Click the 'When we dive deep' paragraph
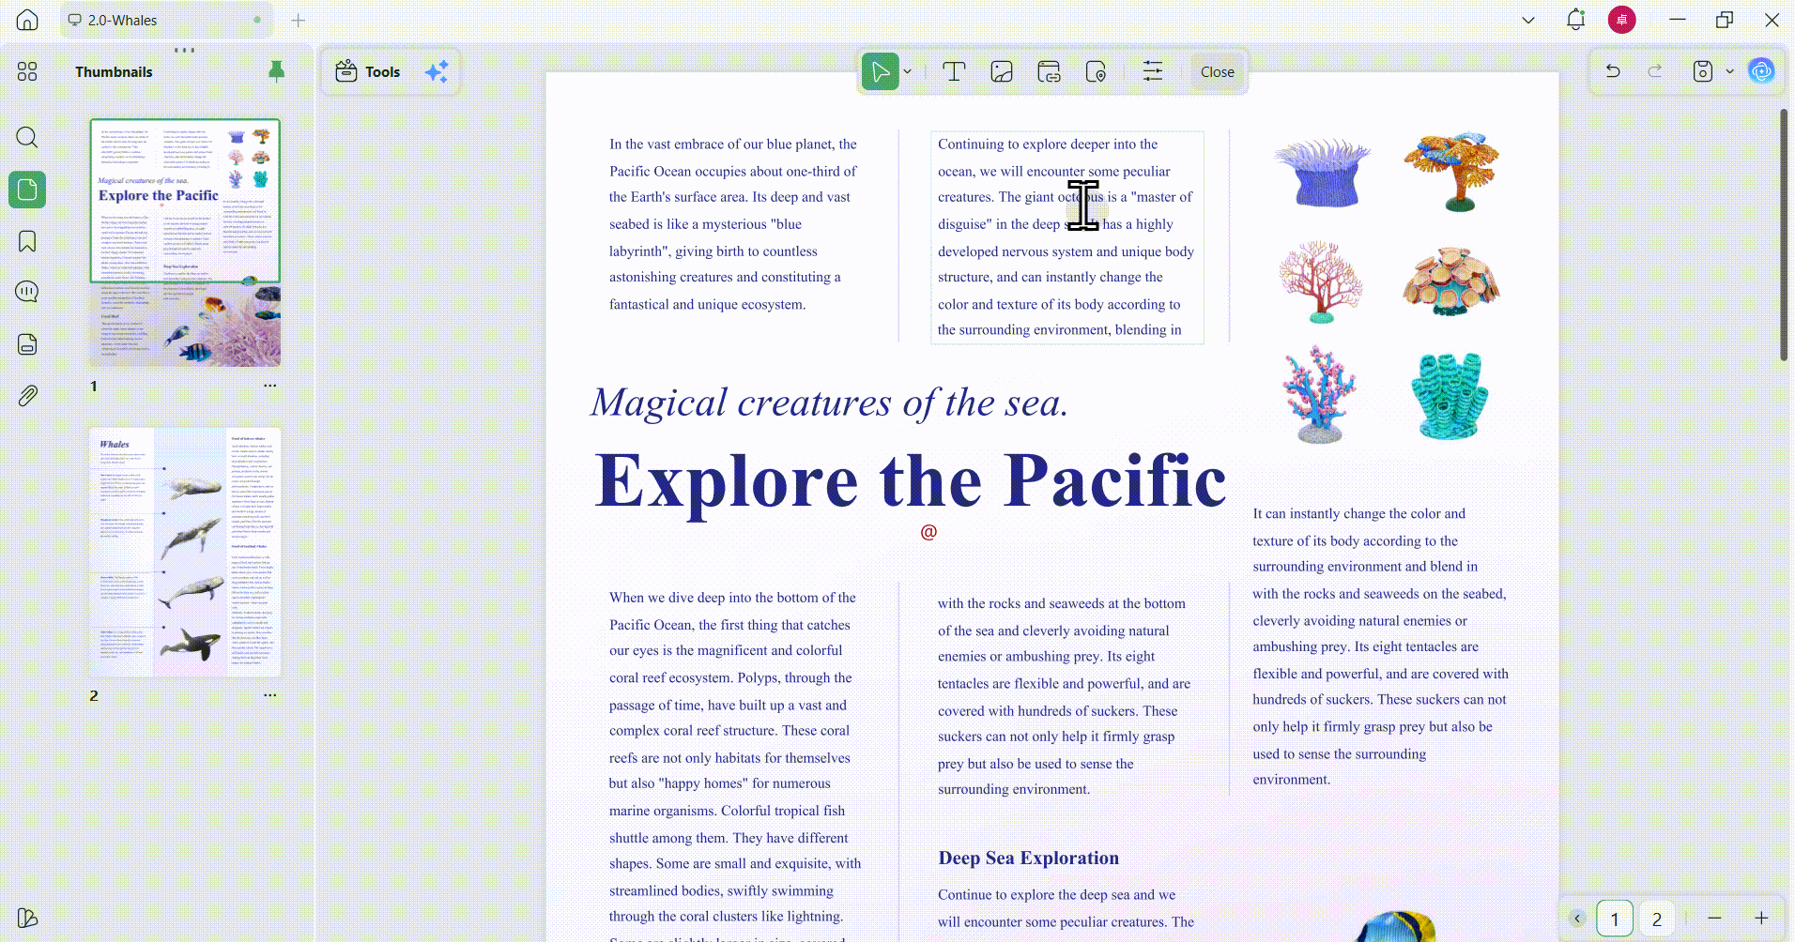This screenshot has width=1795, height=942. coord(734,765)
